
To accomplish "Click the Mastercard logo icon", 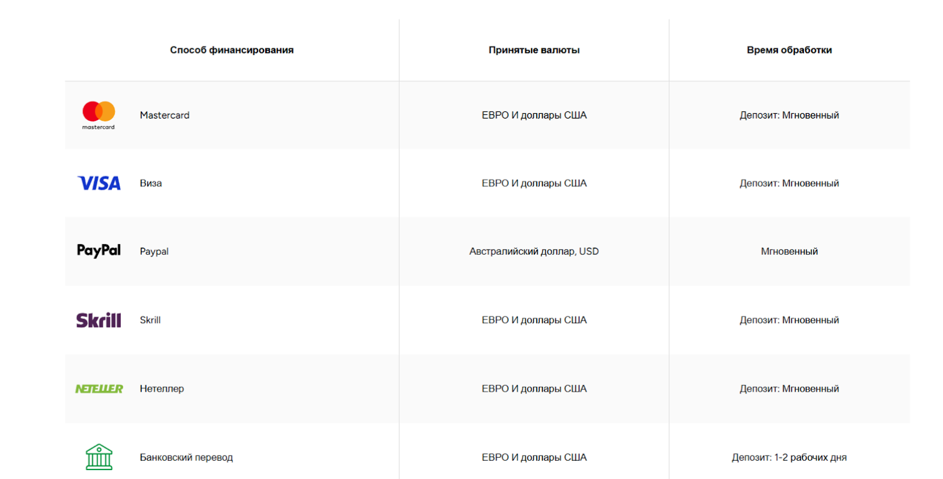I will coord(98,114).
